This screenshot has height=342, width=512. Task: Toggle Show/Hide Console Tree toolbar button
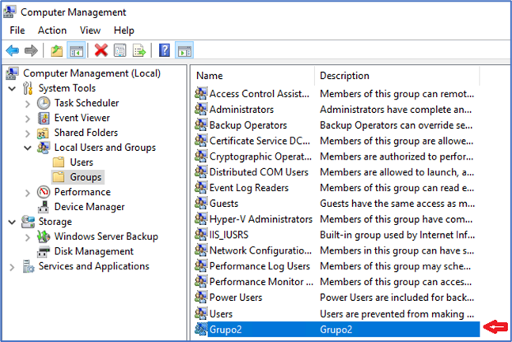click(76, 51)
